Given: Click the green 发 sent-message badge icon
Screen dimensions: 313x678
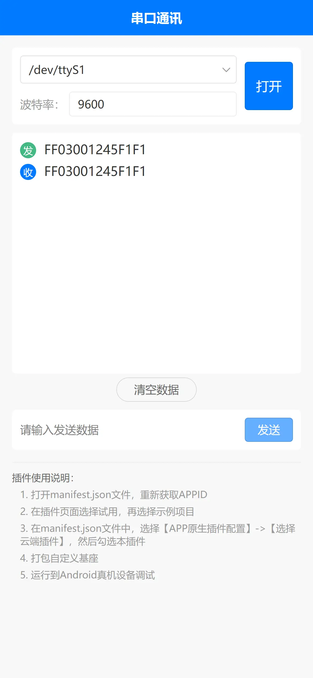Looking at the screenshot, I should (x=28, y=150).
